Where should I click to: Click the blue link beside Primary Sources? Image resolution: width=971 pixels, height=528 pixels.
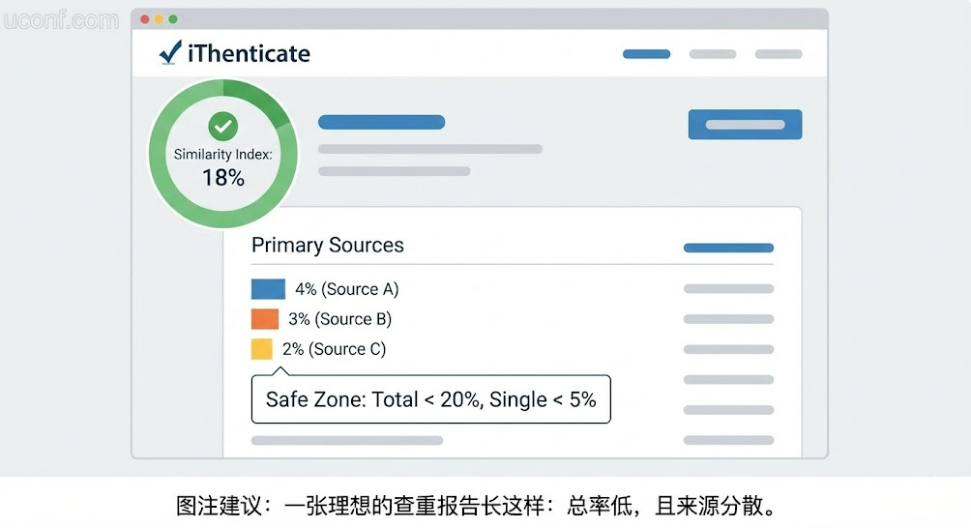tap(728, 249)
